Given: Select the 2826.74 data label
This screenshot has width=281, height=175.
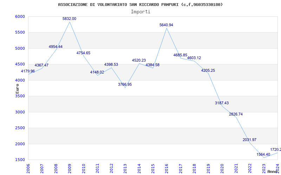Looking at the screenshot, I should pyautogui.click(x=236, y=114).
